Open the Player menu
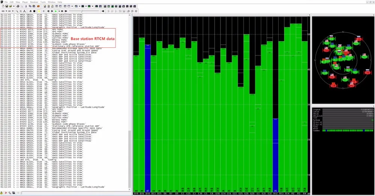Image resolution: width=375 pixels, height=196 pixels. click(x=25, y=2)
